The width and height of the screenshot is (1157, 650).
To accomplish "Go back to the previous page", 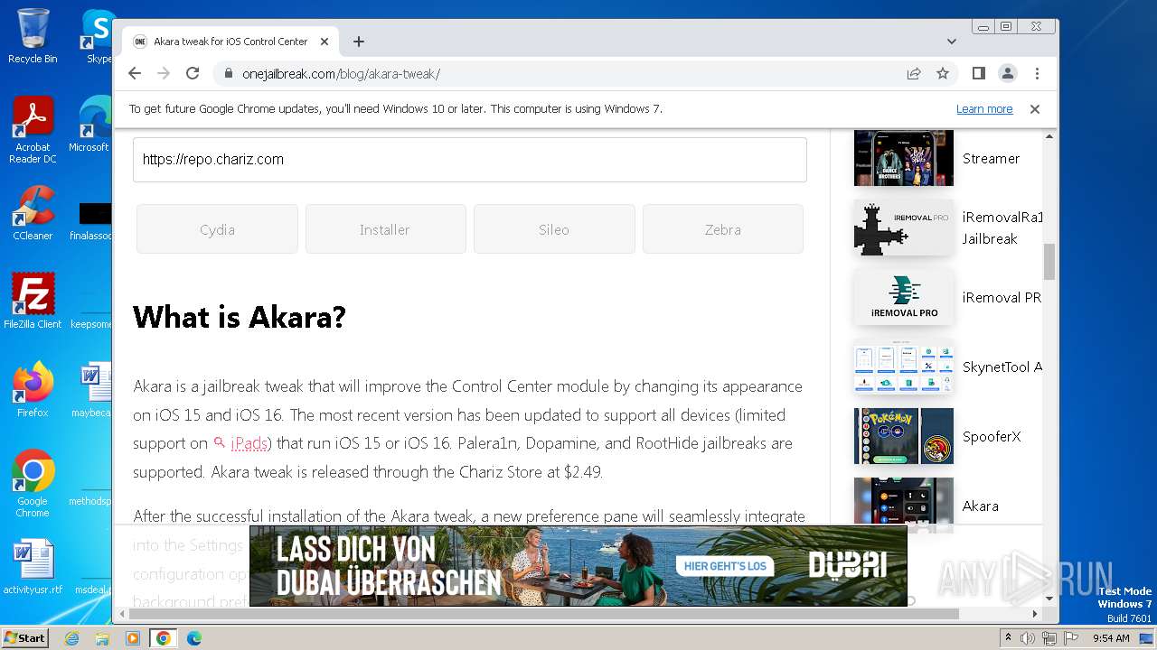I will (135, 73).
